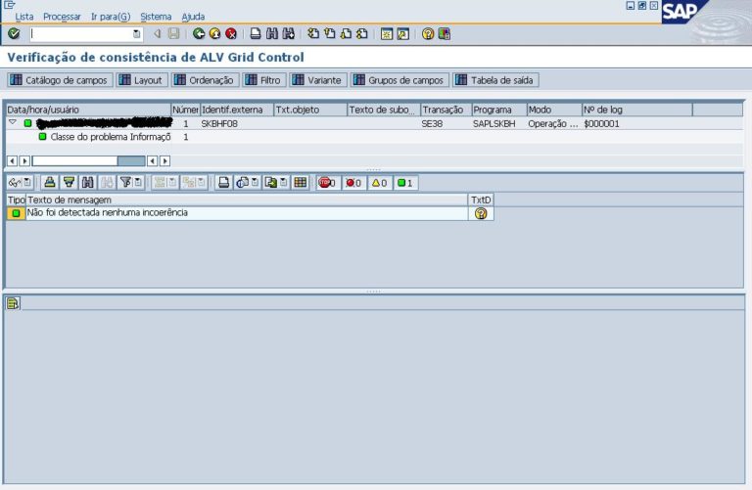Image resolution: width=752 pixels, height=490 pixels.
Task: Open the command field history dropdown
Action: tap(137, 34)
